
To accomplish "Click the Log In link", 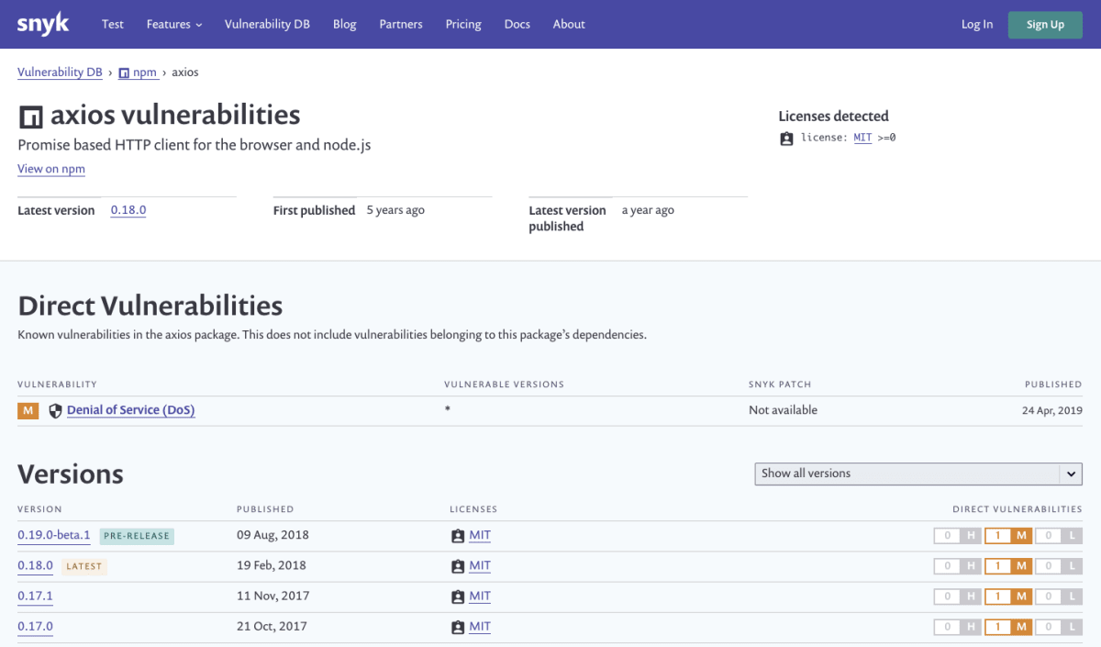I will click(977, 24).
